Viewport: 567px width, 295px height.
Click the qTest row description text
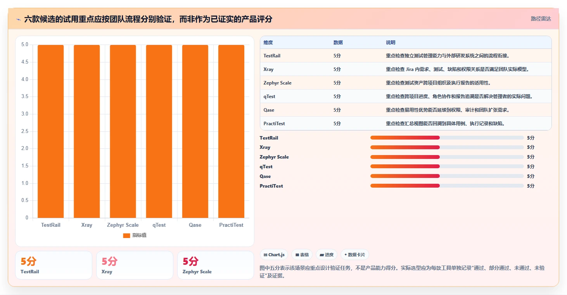click(460, 97)
